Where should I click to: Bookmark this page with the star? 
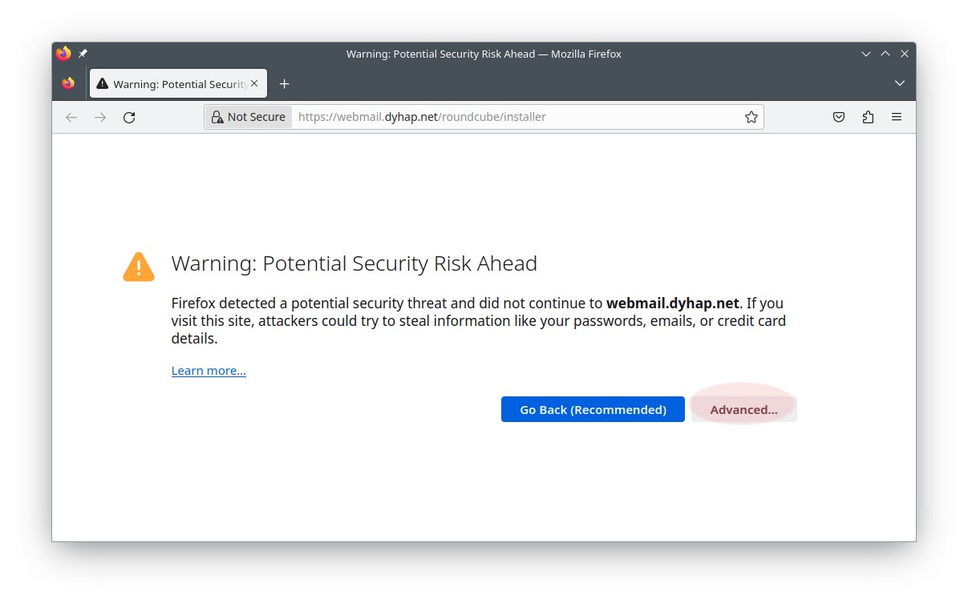751,117
